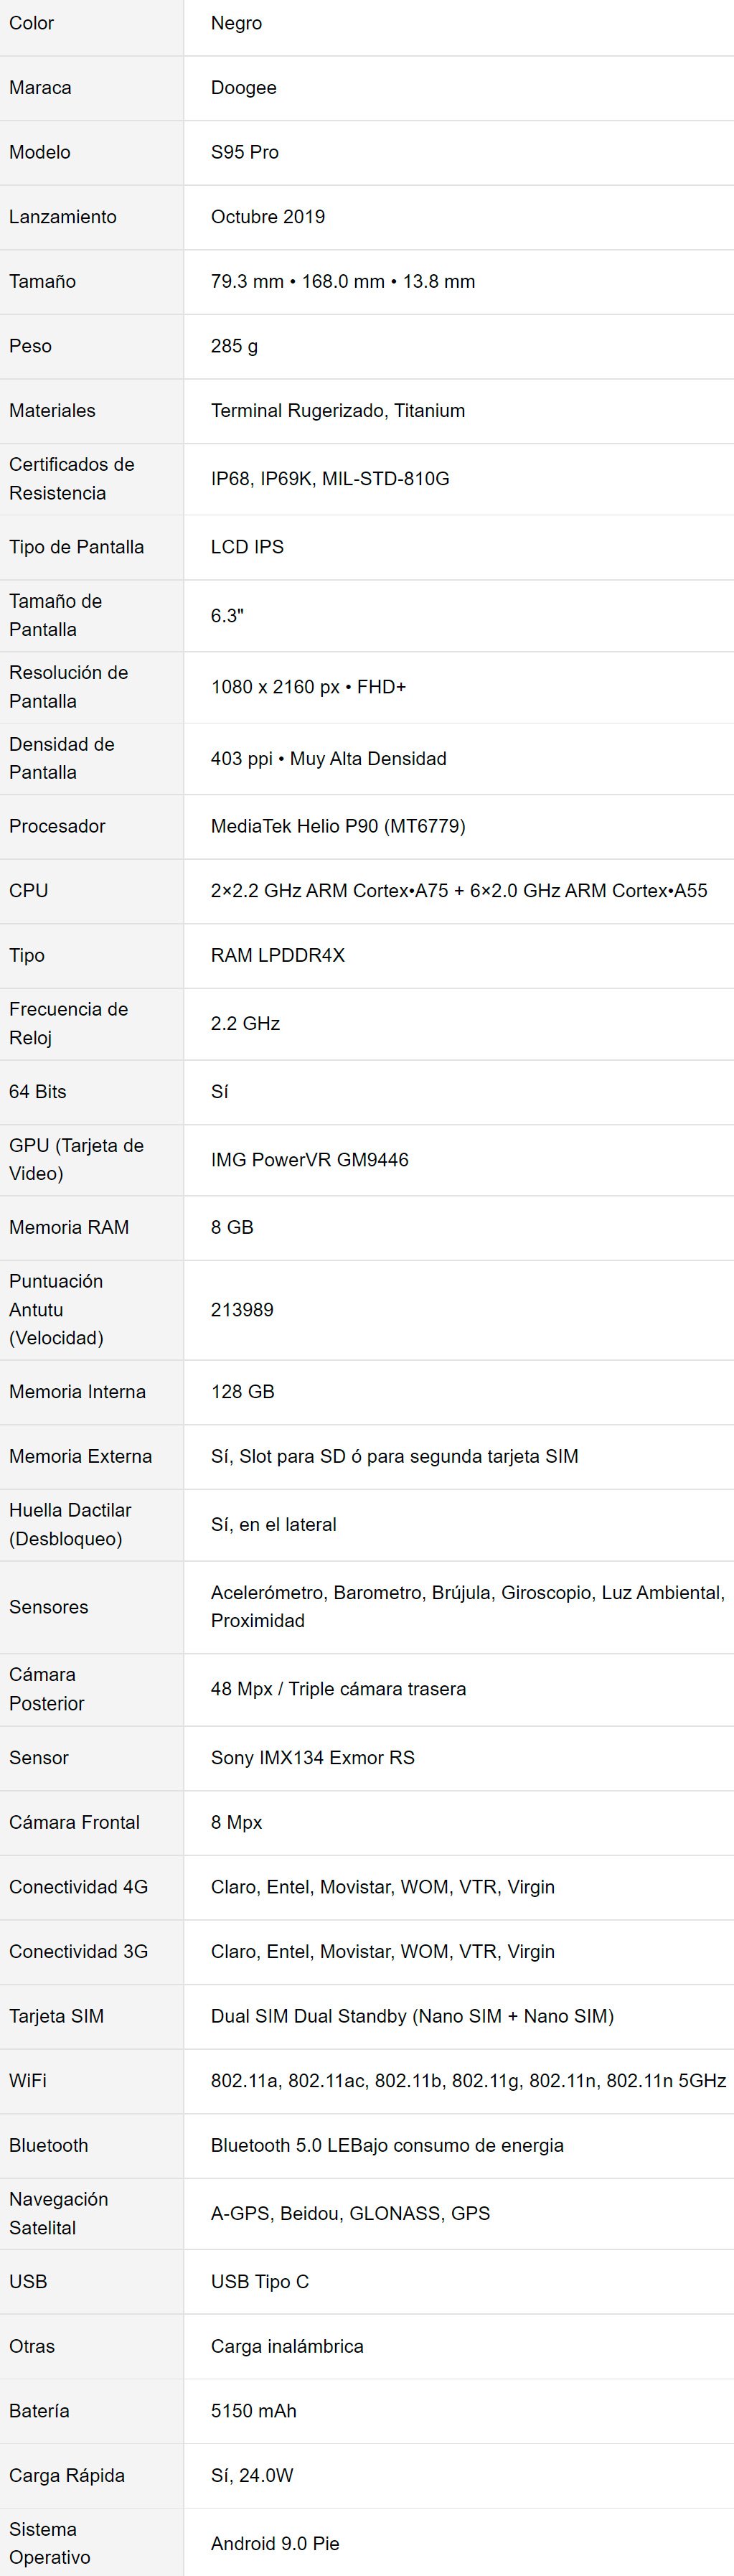734x2576 pixels.
Task: Click the RAM LPDDR4X value
Action: point(277,955)
